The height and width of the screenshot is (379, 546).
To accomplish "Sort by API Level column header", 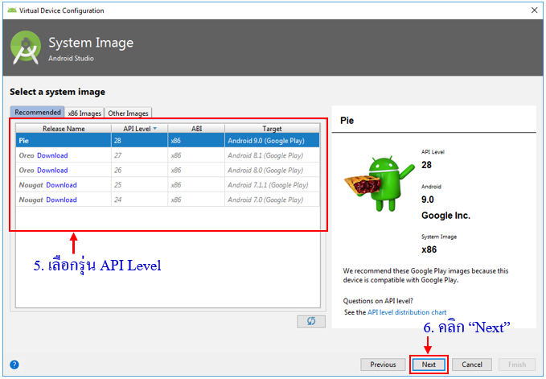I will click(139, 129).
